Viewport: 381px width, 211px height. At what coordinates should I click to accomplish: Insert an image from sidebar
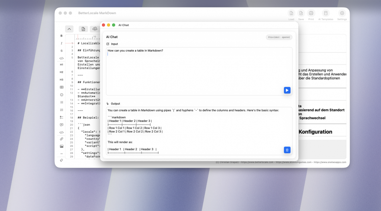(61, 146)
